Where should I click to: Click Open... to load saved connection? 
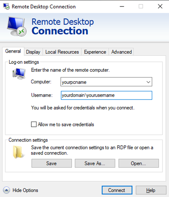pos(138,163)
